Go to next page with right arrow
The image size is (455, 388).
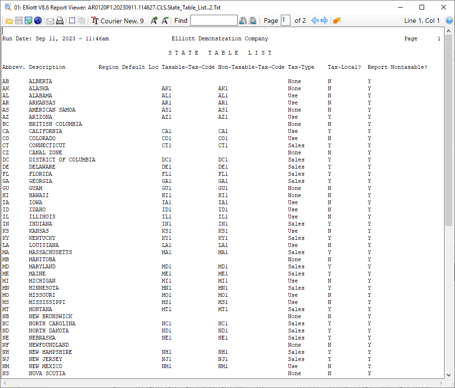pyautogui.click(x=325, y=20)
